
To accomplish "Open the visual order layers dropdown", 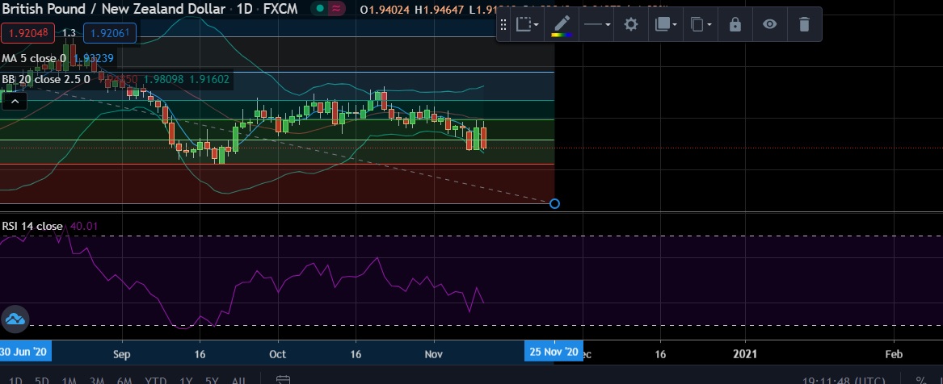I will point(666,25).
